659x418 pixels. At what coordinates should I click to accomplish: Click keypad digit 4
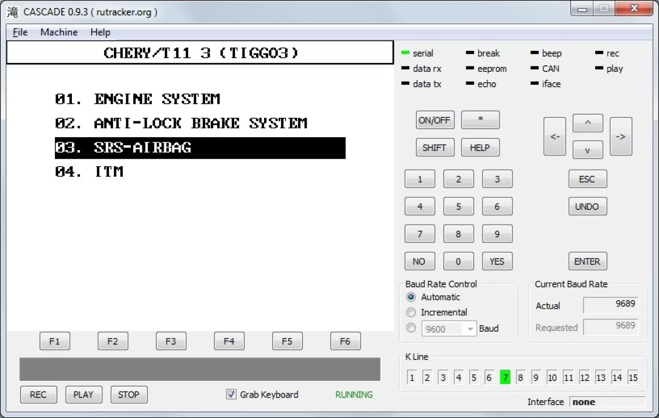click(x=420, y=207)
